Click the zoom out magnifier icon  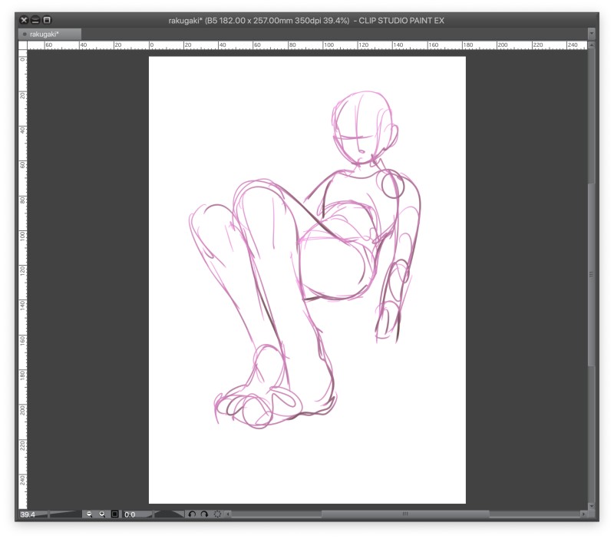tap(89, 514)
